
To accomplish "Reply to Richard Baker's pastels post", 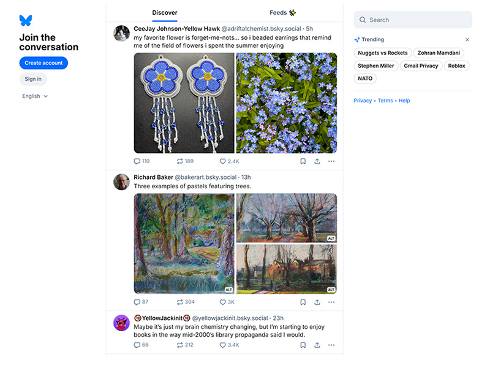I will point(137,302).
